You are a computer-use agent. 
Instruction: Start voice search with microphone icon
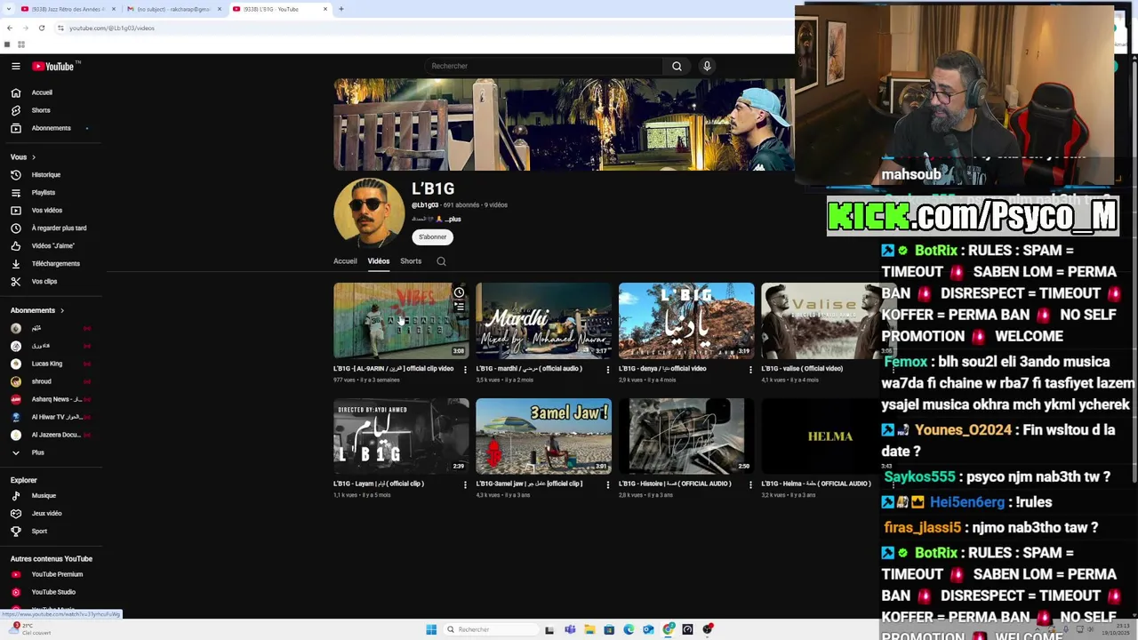tap(707, 66)
